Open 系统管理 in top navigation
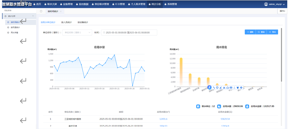 coord(171,4)
